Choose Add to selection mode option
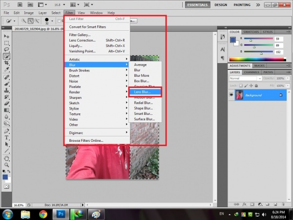 [x=31, y=21]
